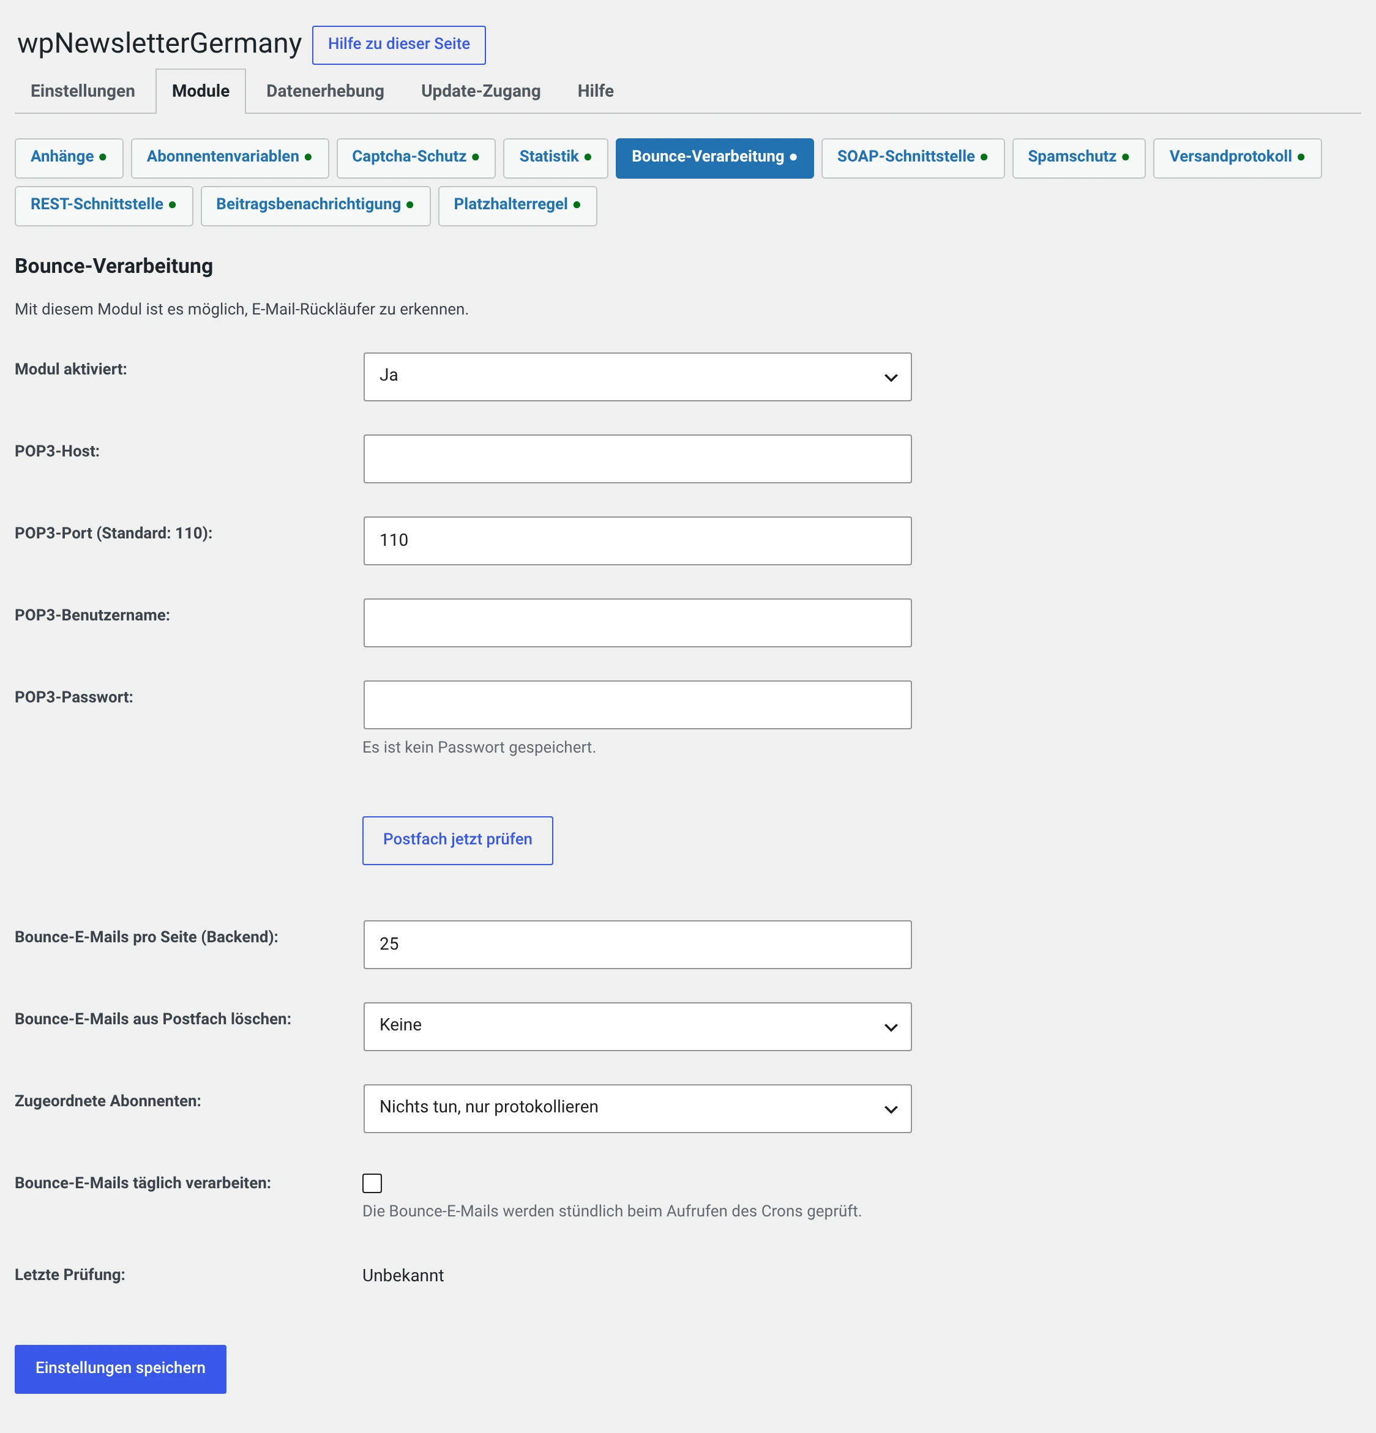
Task: Open Bounce-E-Mails aus Postfach löschen dropdown
Action: click(x=637, y=1025)
